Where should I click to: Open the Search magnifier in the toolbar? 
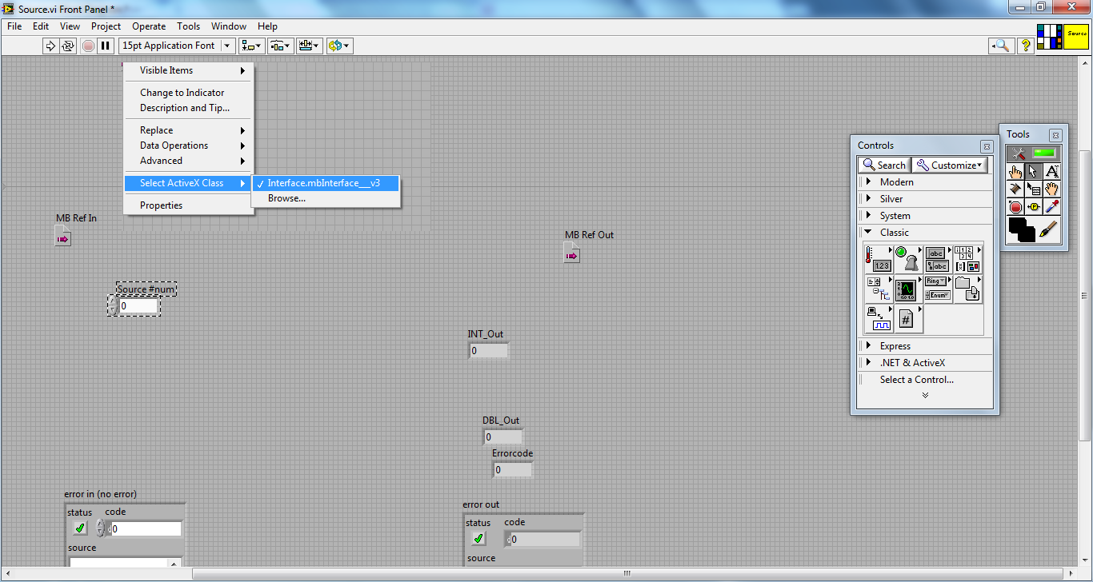click(x=1001, y=46)
